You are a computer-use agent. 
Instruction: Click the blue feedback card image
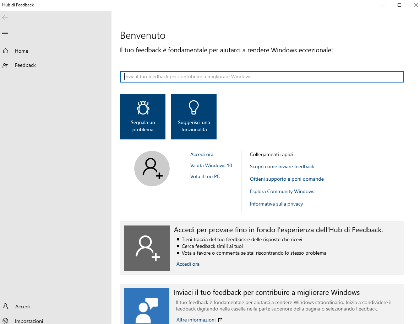click(147, 306)
